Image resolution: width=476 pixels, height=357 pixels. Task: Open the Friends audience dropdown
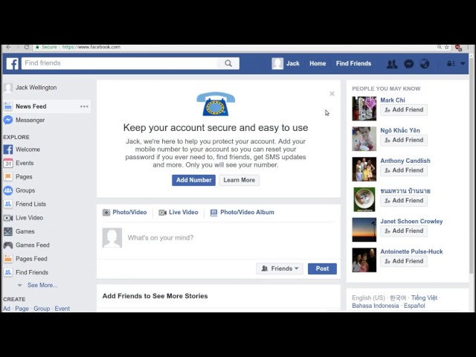point(280,268)
